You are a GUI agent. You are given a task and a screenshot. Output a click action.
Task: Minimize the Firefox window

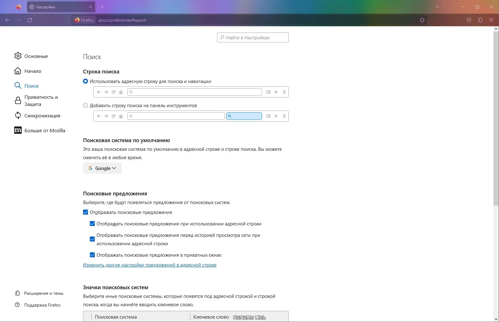[463, 7]
